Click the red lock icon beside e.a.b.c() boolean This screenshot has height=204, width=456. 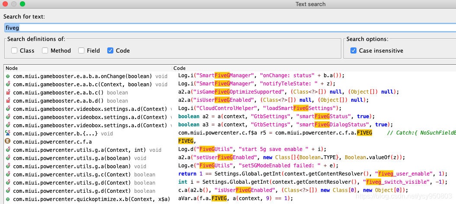tap(8, 92)
